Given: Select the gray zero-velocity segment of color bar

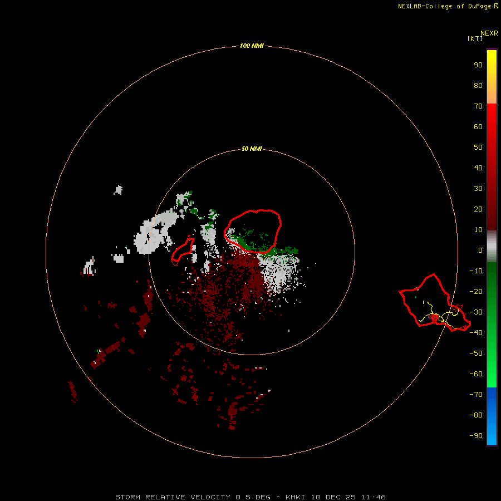Looking at the screenshot, I should click(492, 247).
